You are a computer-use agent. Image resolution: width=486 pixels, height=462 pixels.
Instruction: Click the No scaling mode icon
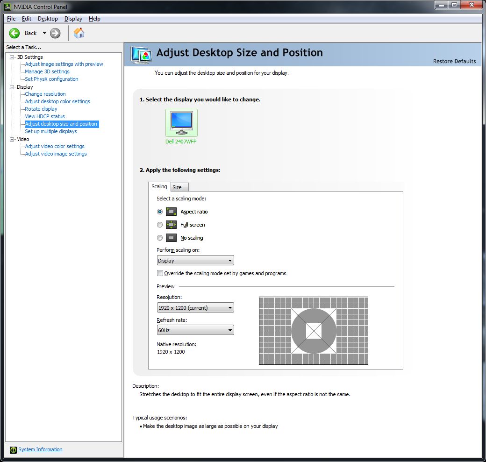171,238
